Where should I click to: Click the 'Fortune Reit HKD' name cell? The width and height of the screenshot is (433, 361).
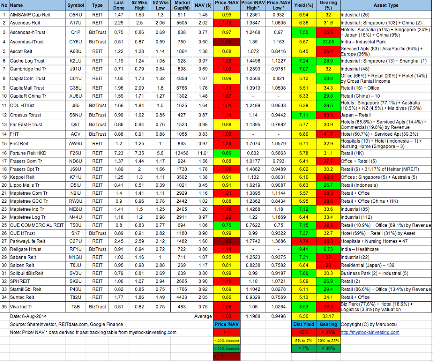pos(37,153)
